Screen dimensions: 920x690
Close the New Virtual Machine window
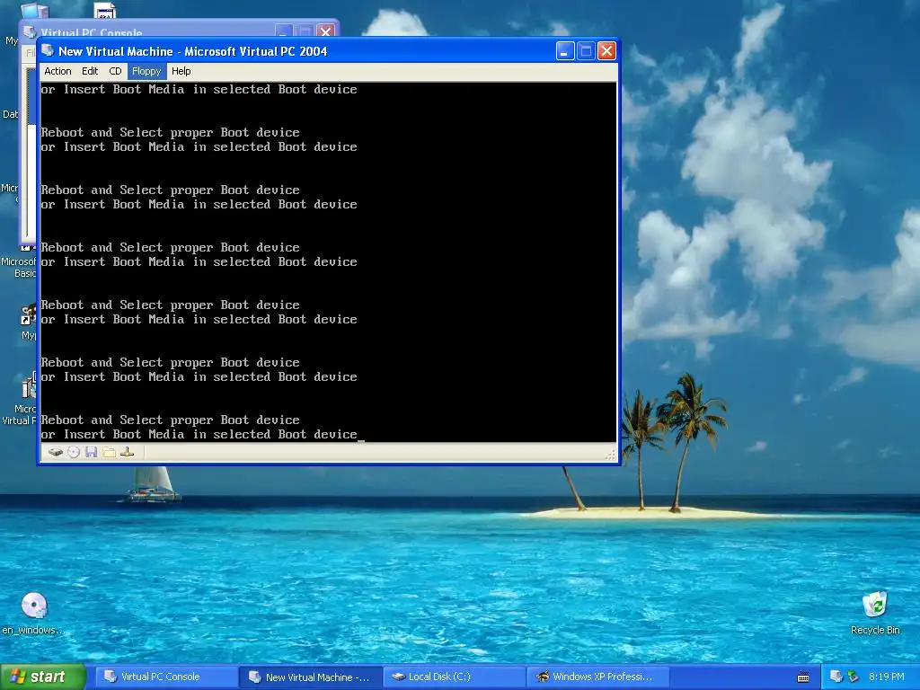[x=606, y=51]
